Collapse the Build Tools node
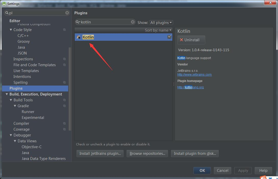Viewport: 278px width, 179px height. coord(11,100)
